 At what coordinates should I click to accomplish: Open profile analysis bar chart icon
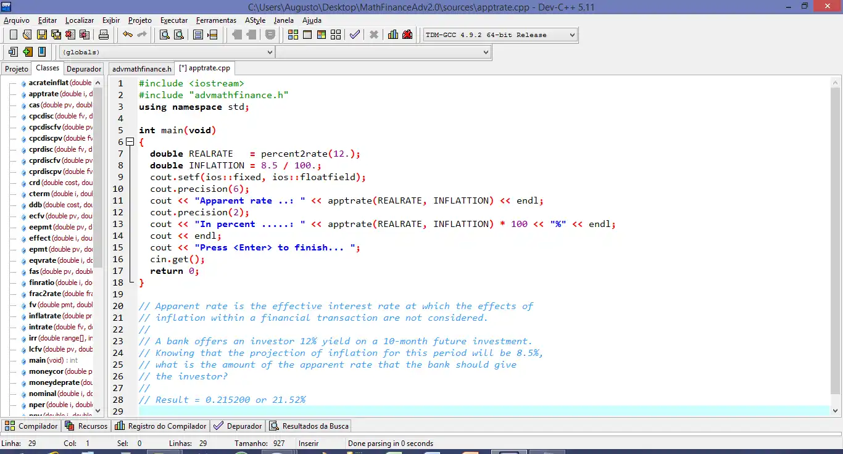pyautogui.click(x=392, y=35)
